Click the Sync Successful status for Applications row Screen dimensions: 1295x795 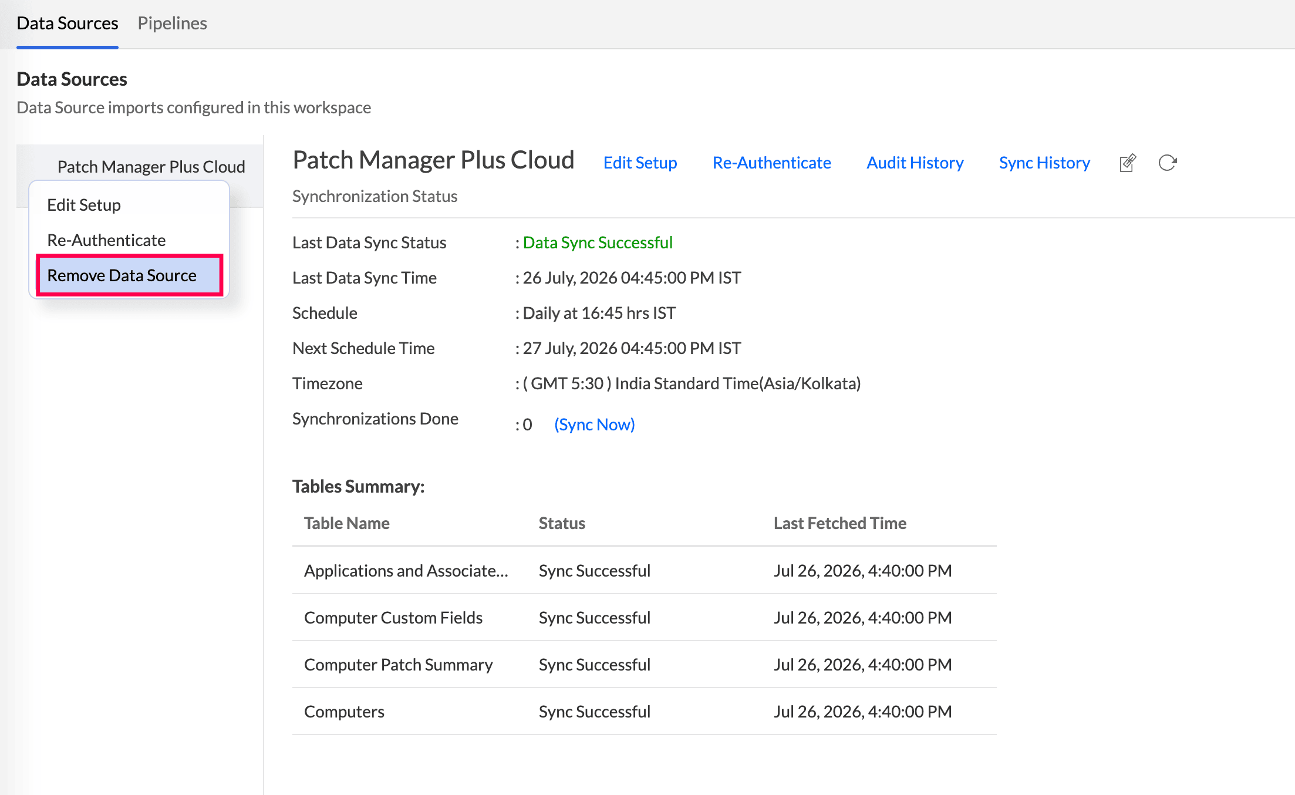(595, 571)
